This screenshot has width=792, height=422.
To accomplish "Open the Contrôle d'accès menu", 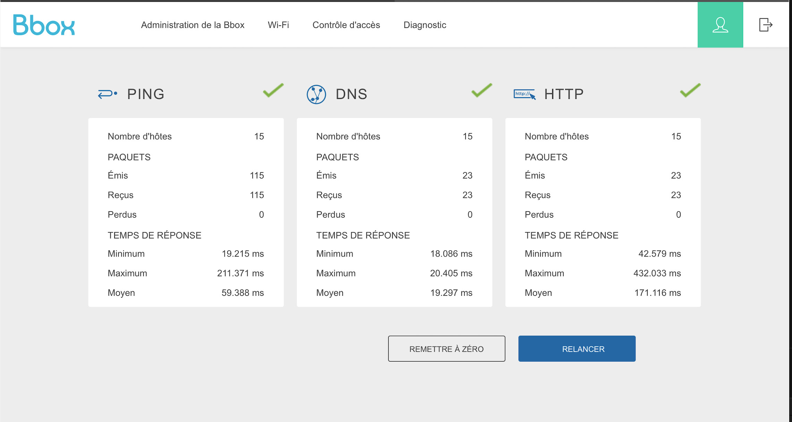I will pyautogui.click(x=346, y=25).
